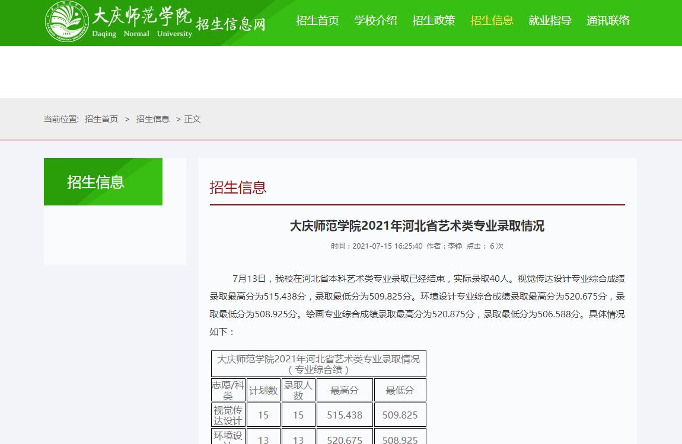The height and width of the screenshot is (444, 682).
Task: Open the 招生政策 navigation menu item
Action: pyautogui.click(x=434, y=20)
